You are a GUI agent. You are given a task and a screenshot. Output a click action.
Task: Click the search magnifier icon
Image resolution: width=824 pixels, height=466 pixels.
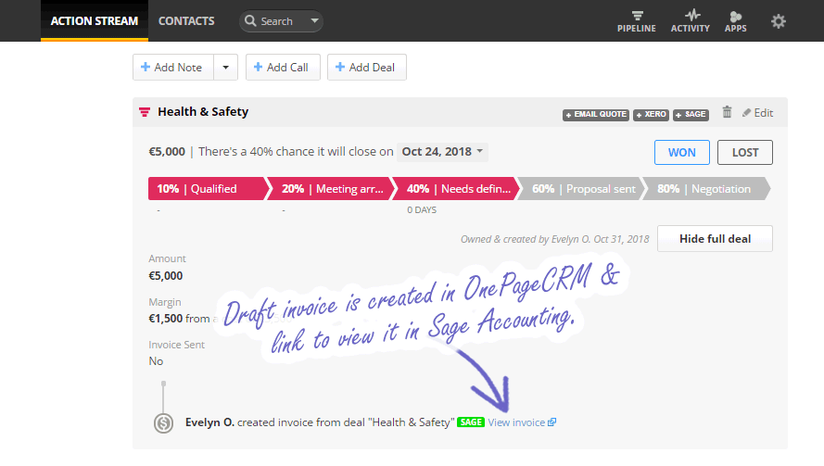click(x=250, y=21)
